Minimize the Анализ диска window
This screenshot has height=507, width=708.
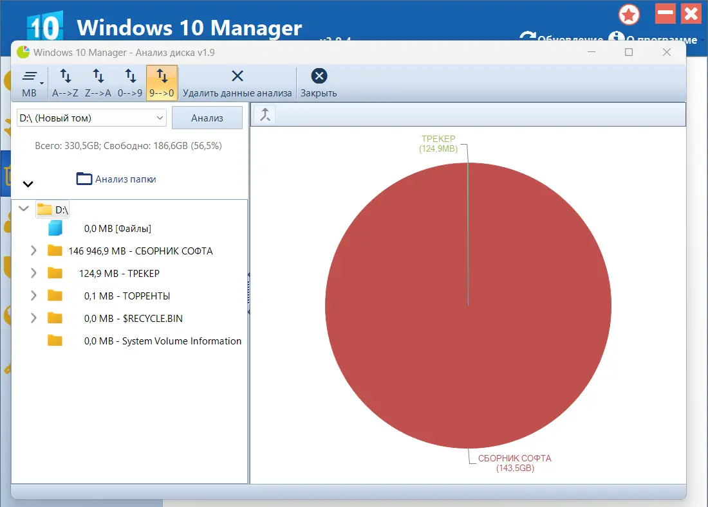tap(592, 52)
